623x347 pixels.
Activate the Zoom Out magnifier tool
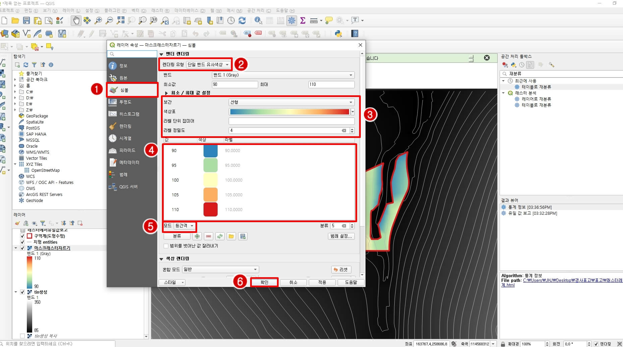(x=109, y=20)
